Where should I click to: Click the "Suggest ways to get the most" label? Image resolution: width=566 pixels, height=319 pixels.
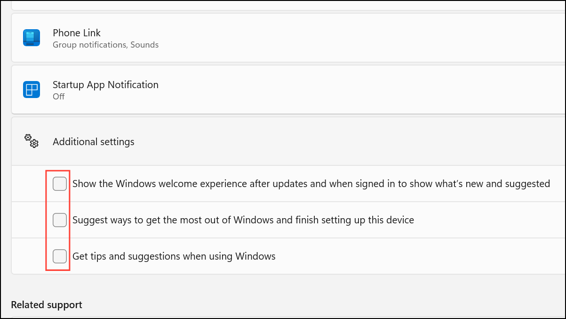tap(243, 220)
